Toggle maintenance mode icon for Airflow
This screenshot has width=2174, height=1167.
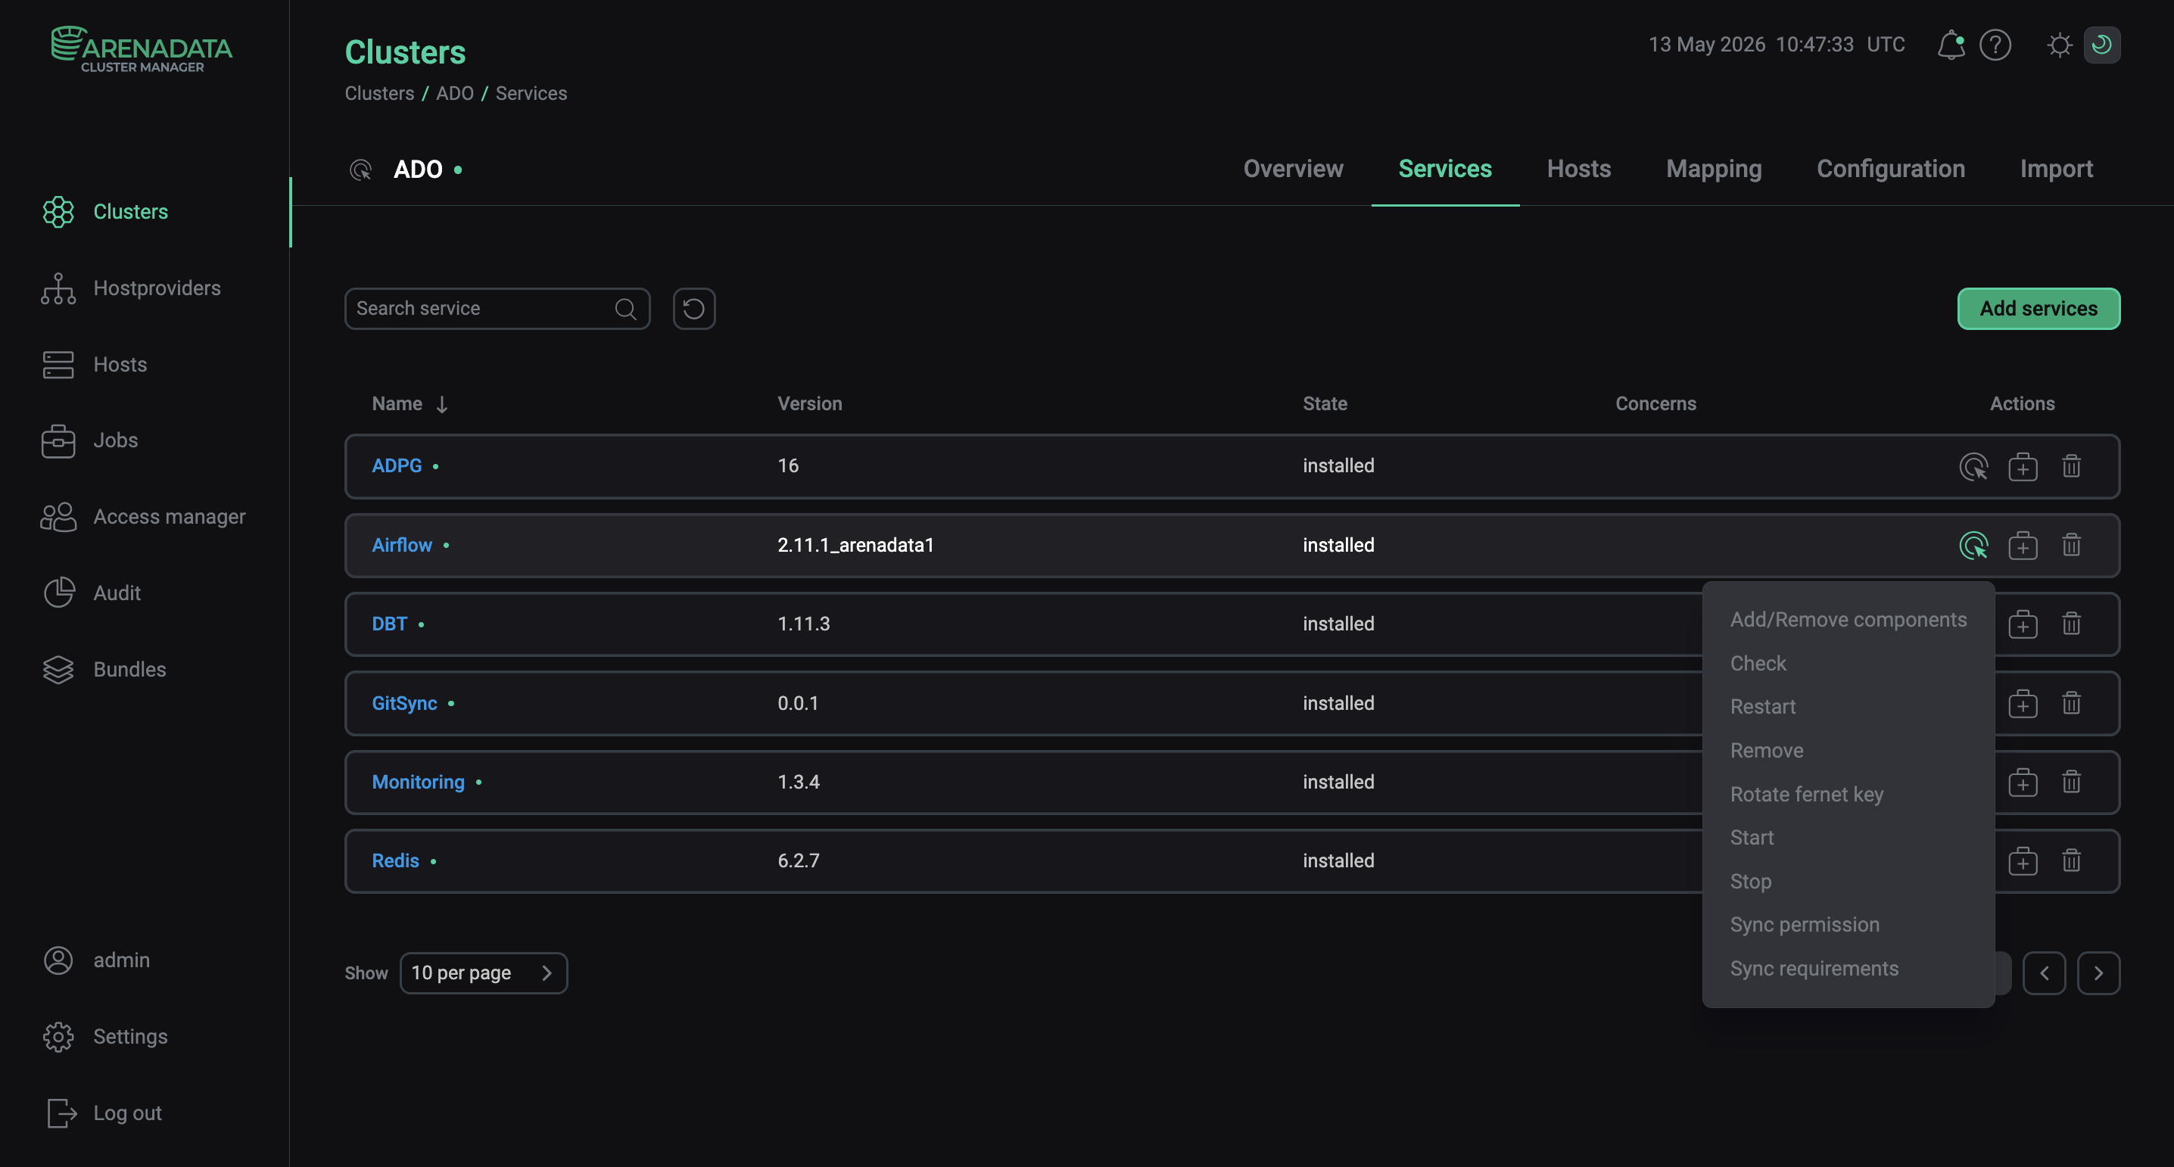pyautogui.click(x=2022, y=545)
